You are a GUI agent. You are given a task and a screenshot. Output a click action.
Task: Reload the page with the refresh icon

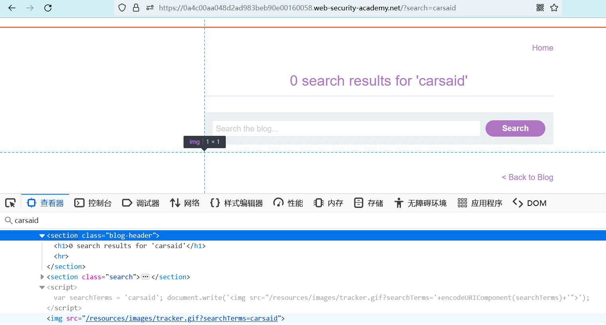pyautogui.click(x=48, y=8)
